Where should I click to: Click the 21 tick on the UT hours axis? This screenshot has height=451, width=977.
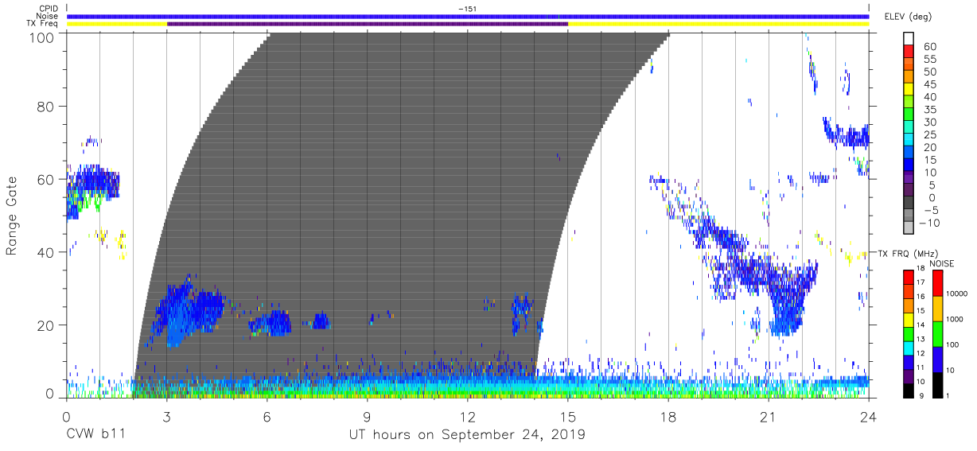coord(769,415)
